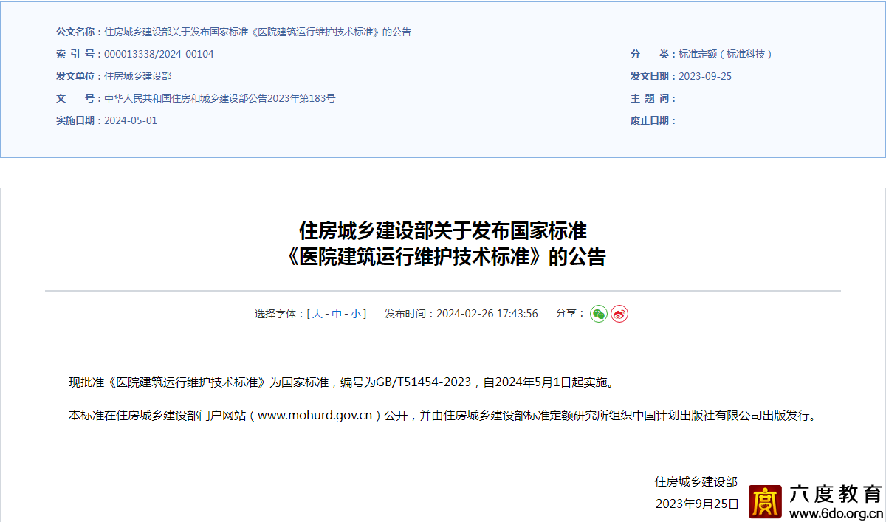Viewport: 886px width, 522px height.
Task: Click the 发布时间 timestamp 2024-02-26 17:43:56
Action: point(487,314)
